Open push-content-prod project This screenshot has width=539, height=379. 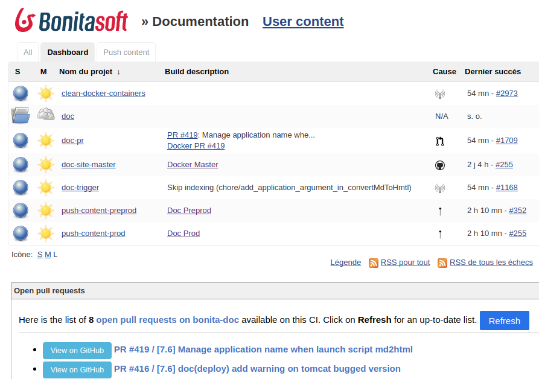coord(93,234)
